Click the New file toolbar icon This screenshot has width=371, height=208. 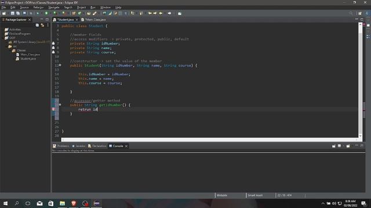4,13
